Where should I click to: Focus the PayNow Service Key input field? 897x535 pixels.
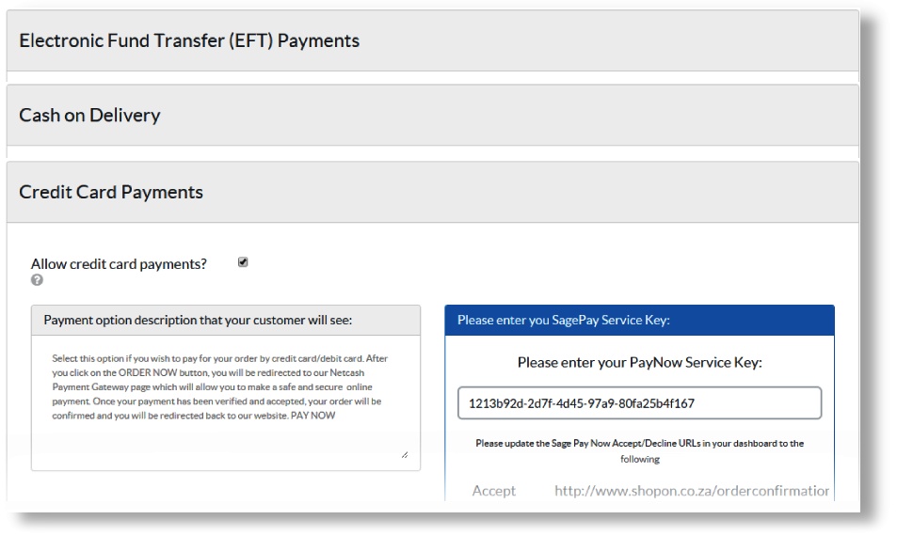639,403
